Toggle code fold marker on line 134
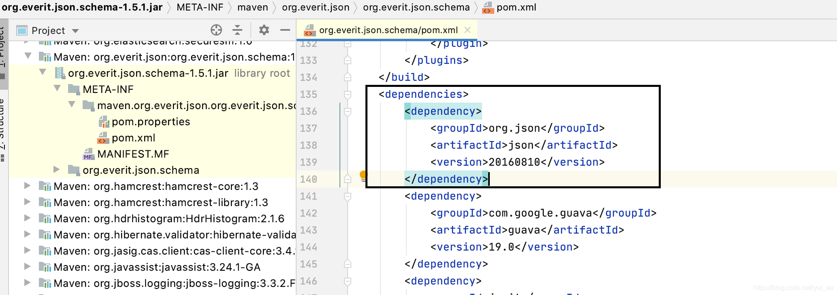 pyautogui.click(x=348, y=77)
